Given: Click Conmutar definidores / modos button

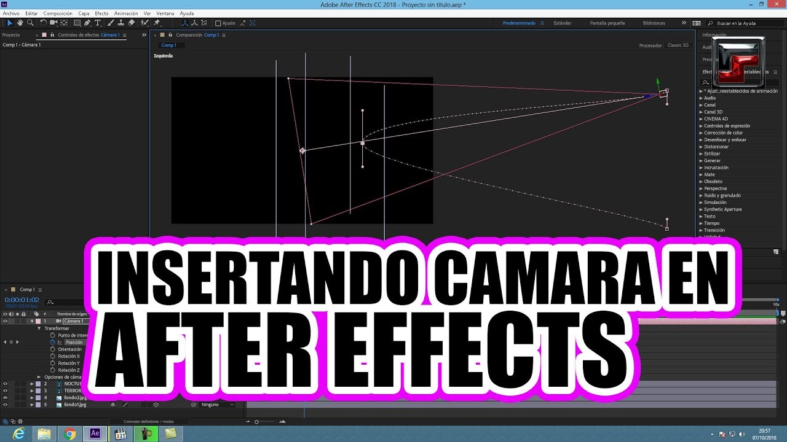Looking at the screenshot, I should (x=148, y=422).
